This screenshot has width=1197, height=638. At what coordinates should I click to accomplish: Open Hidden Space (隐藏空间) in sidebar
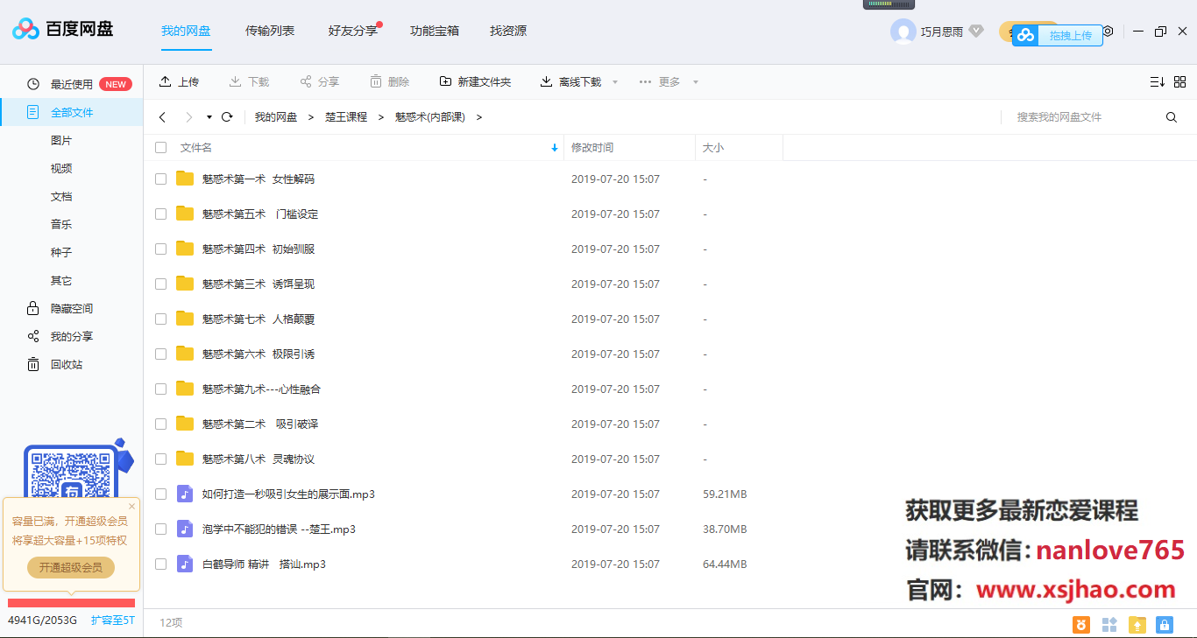click(71, 308)
